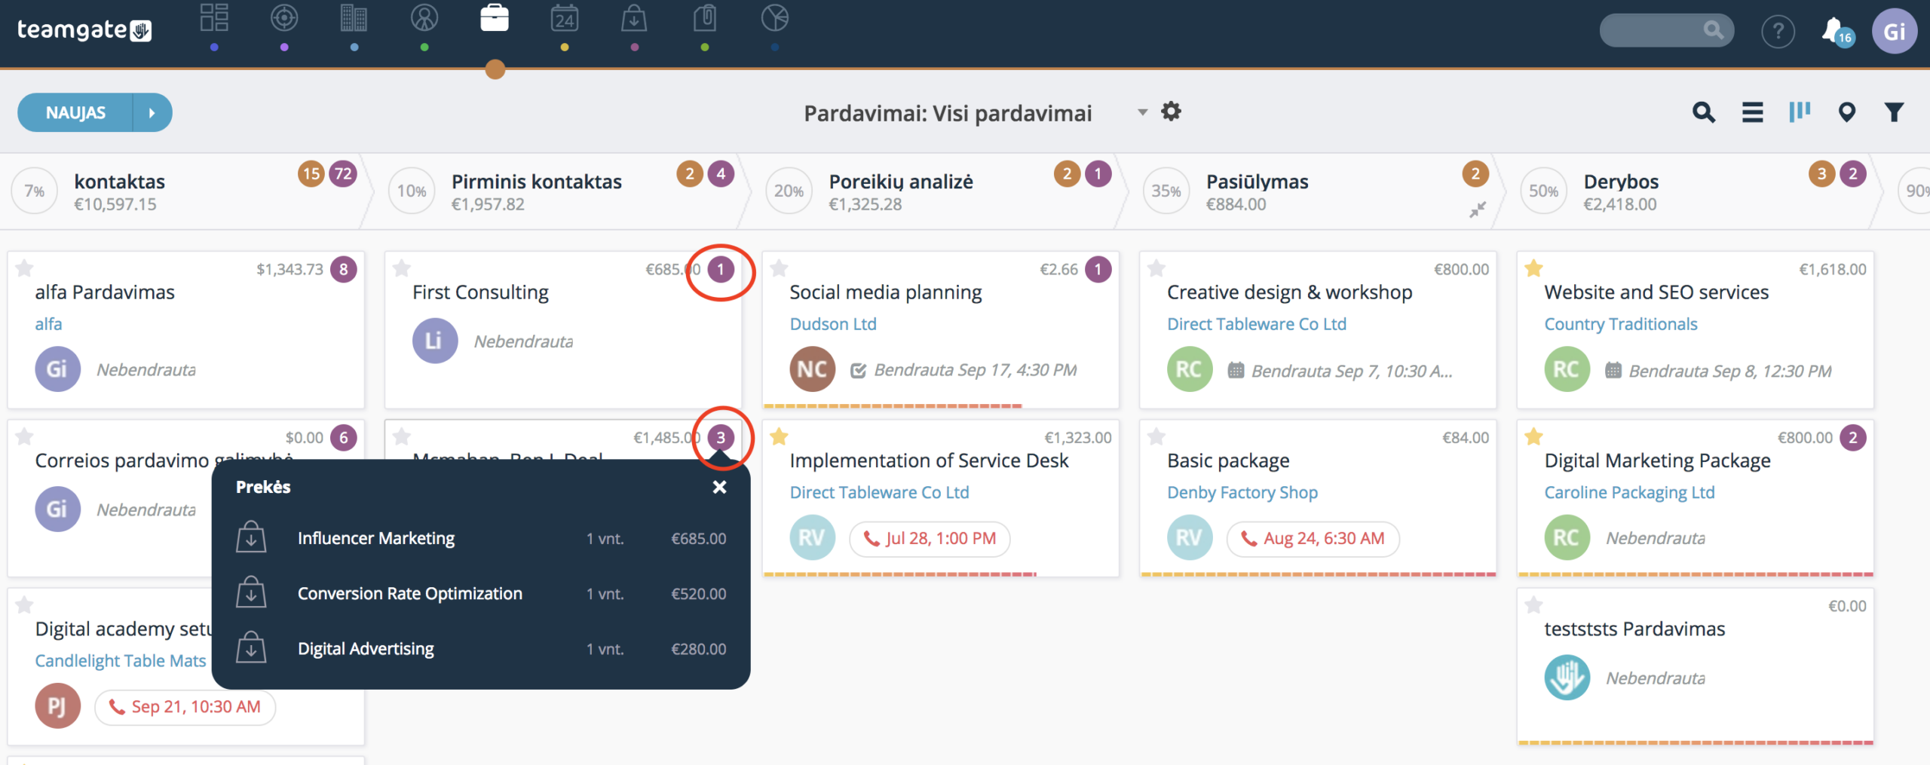
Task: Click the Aug 24, 6:30 AM call activity
Action: (1313, 538)
